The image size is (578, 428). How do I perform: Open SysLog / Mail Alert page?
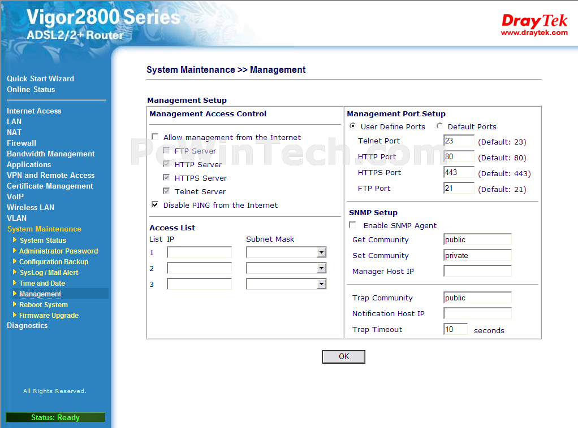[x=49, y=272]
